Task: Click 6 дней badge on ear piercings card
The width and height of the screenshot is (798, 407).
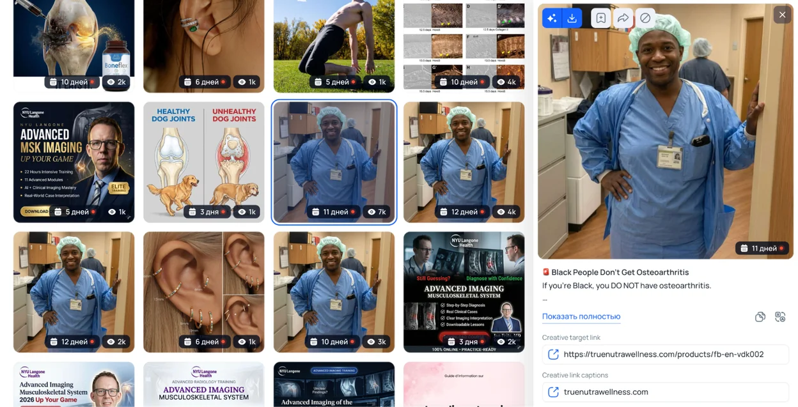Action: point(205,342)
